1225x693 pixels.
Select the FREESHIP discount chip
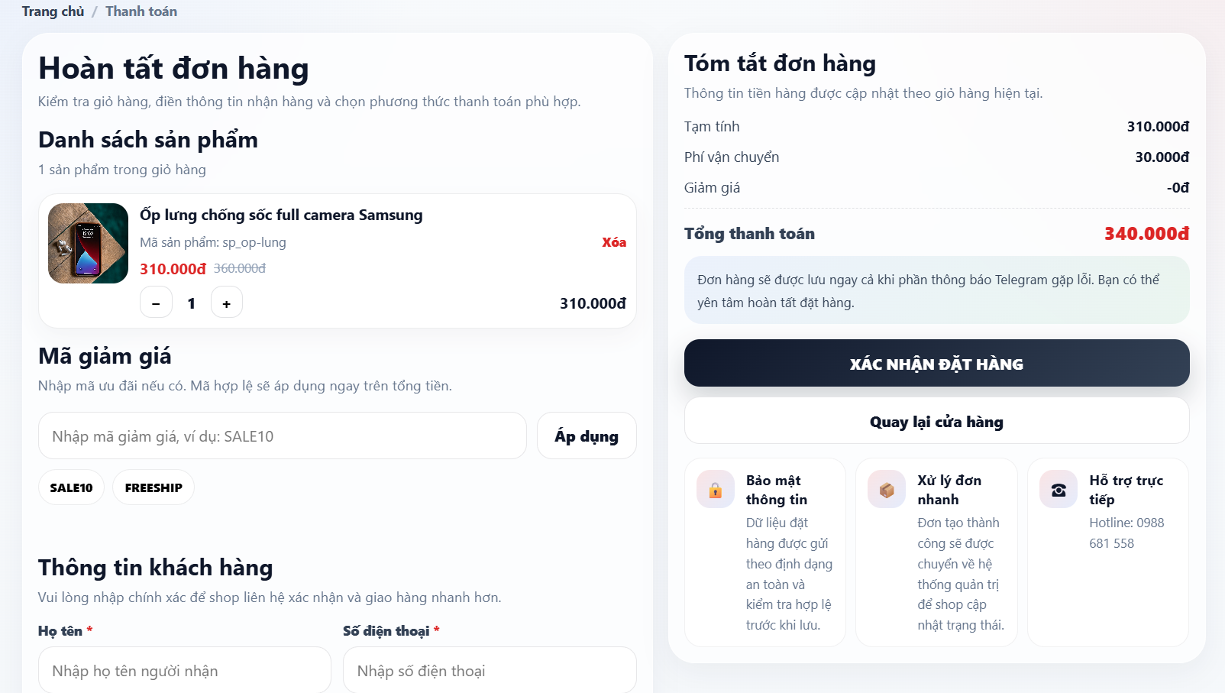[153, 487]
